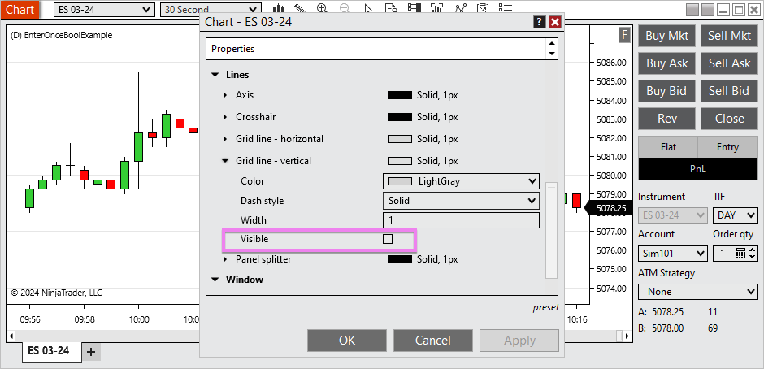Screen dimensions: 764x369
Task: Toggle the Visible checkbox for vertical grid line
Action: coord(388,239)
